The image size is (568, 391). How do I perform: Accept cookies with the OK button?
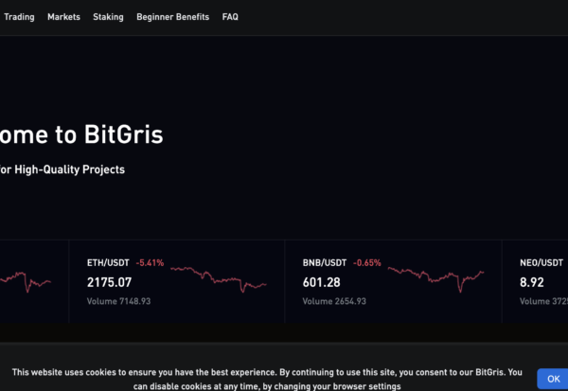553,379
